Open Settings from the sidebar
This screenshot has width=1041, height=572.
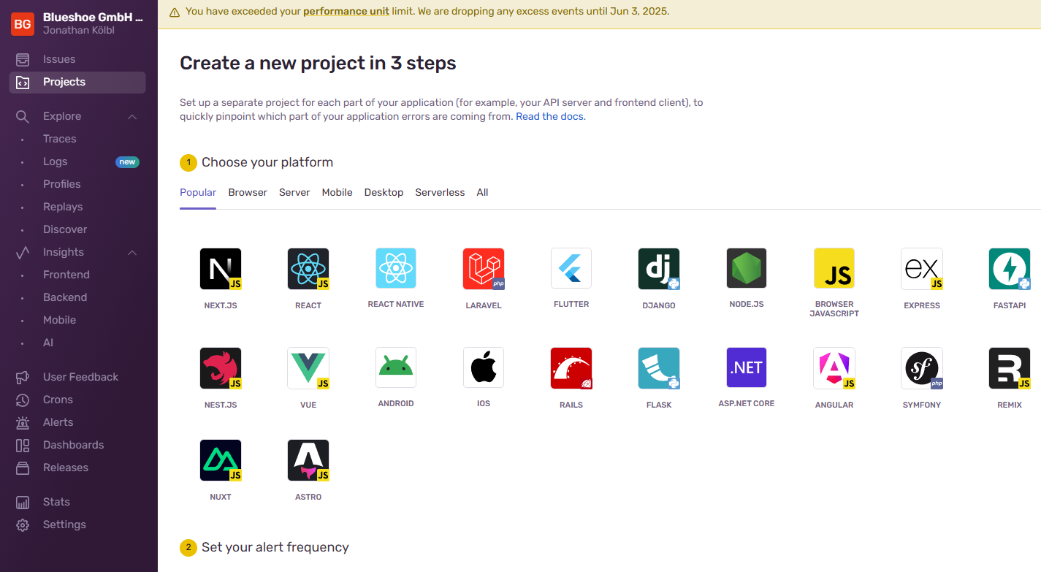64,525
